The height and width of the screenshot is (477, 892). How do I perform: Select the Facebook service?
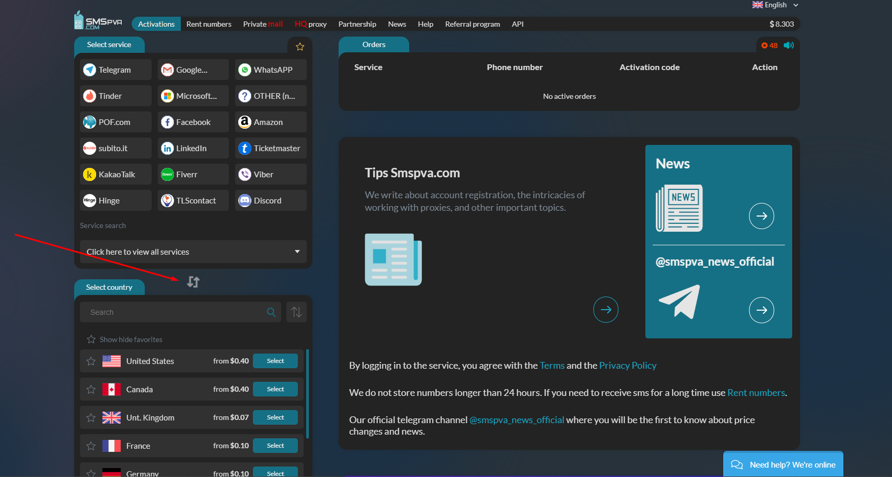pos(193,122)
